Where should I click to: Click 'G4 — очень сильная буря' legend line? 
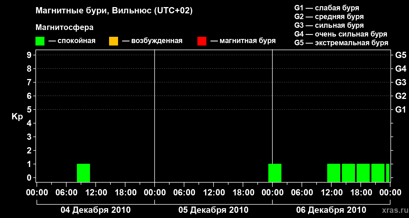coord(341,34)
